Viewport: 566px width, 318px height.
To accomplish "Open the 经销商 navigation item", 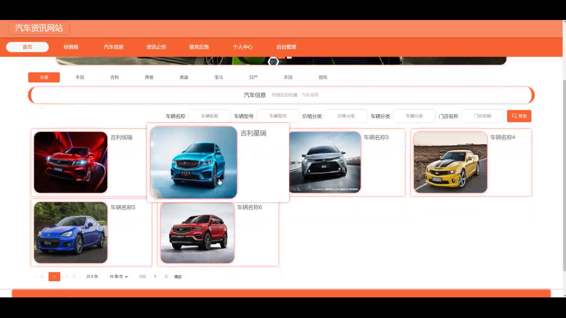I will tap(71, 47).
